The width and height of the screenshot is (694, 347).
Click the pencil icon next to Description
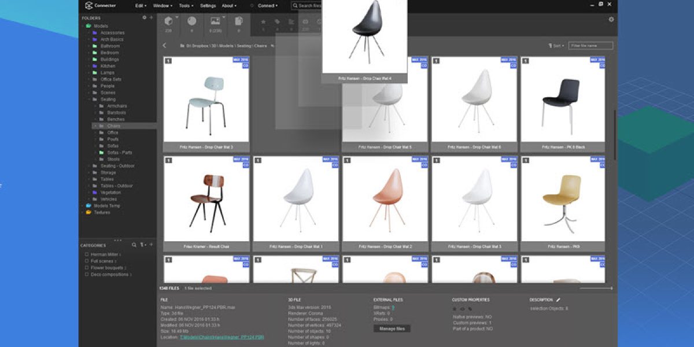[558, 300]
